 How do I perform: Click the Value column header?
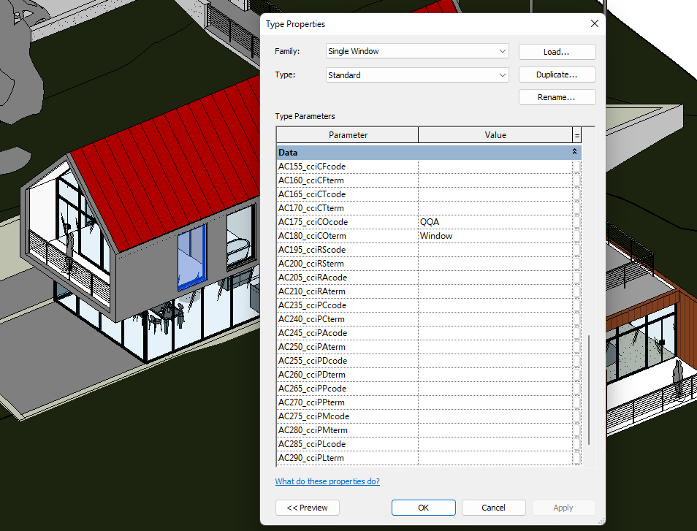[x=495, y=135]
